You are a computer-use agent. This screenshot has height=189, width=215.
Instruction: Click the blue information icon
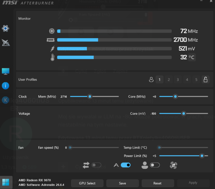(x=6, y=86)
